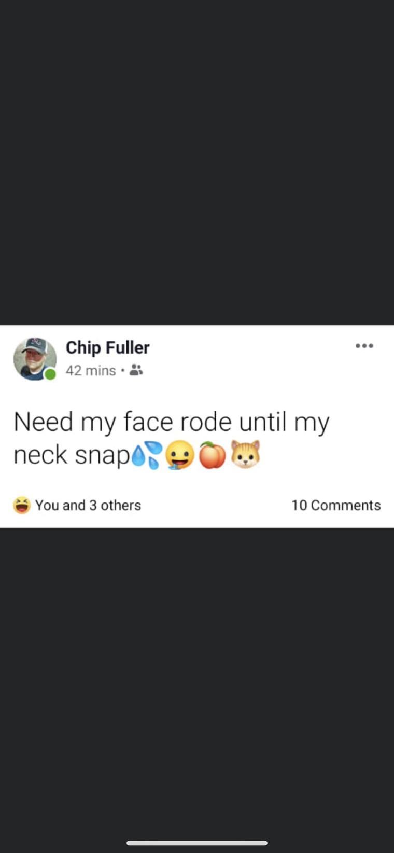
Task: Tap the dark area above the post
Action: click(197, 162)
